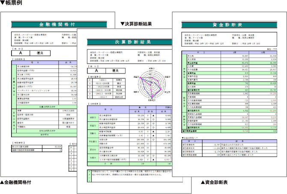Select the 人件費 row in 資金診断表

pyautogui.click(x=232, y=66)
